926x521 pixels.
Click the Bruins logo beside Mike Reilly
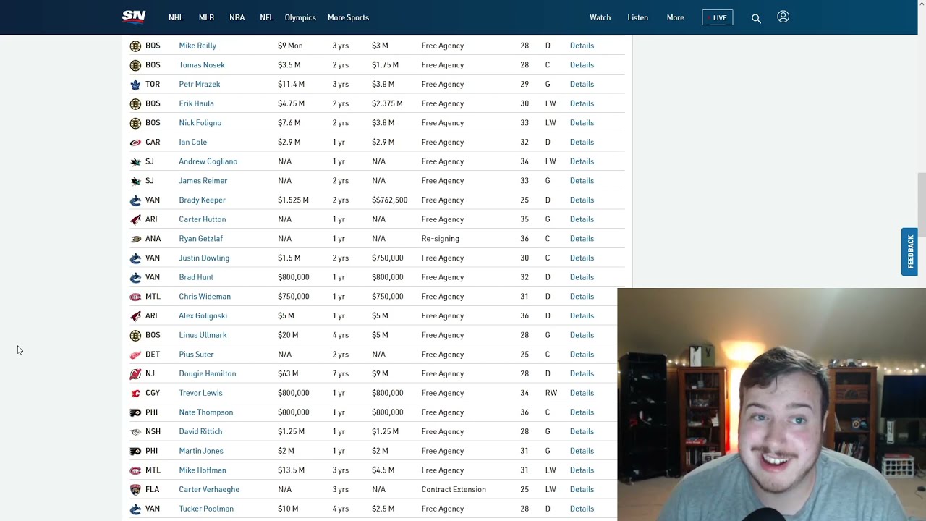135,46
